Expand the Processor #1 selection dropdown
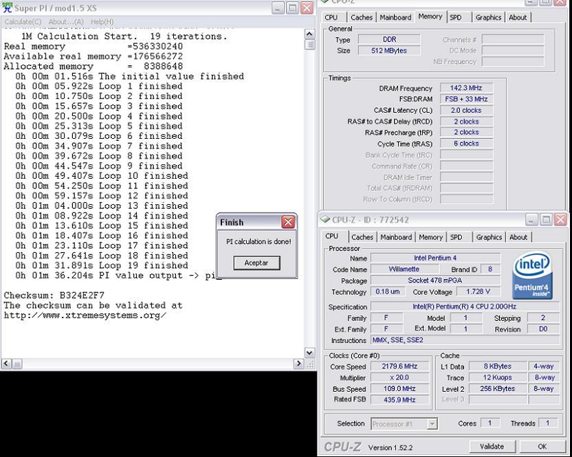The image size is (572, 457). click(432, 424)
